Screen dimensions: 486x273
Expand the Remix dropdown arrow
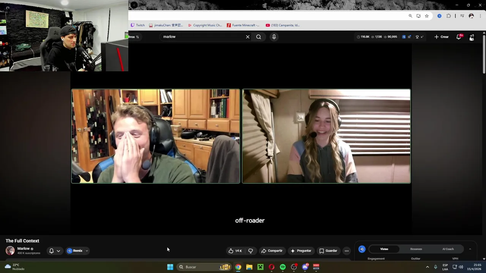[x=87, y=251]
